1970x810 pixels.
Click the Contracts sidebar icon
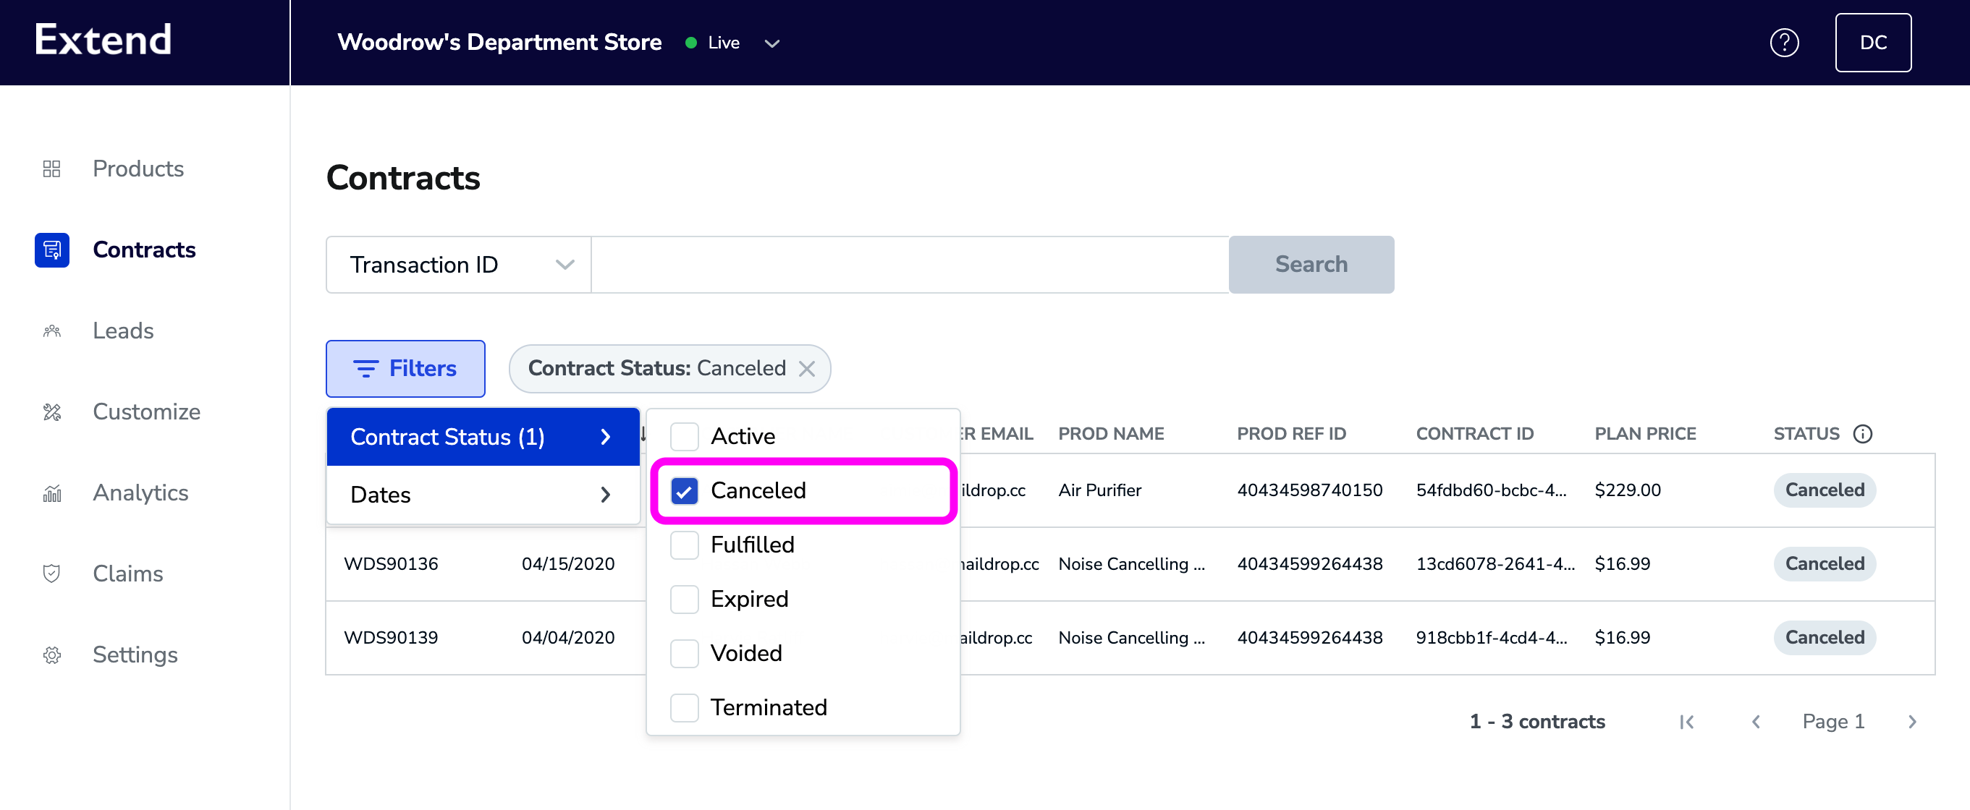pyautogui.click(x=51, y=250)
